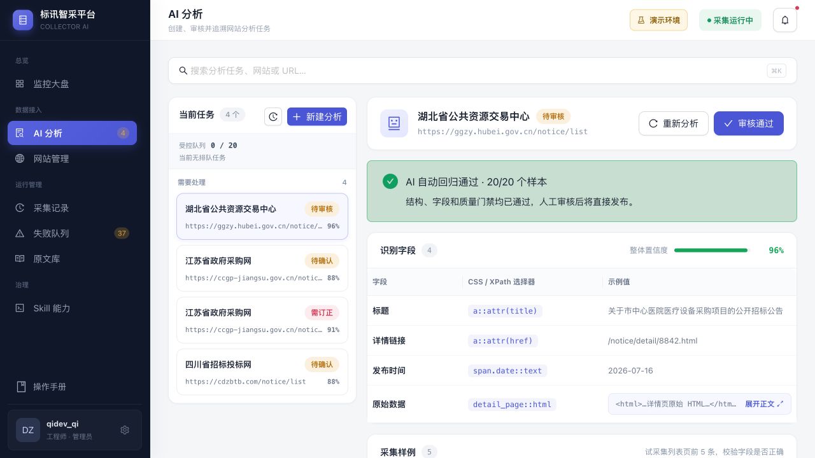The image size is (815, 458).
Task: Click the 演示环境 badge
Action: [x=658, y=20]
